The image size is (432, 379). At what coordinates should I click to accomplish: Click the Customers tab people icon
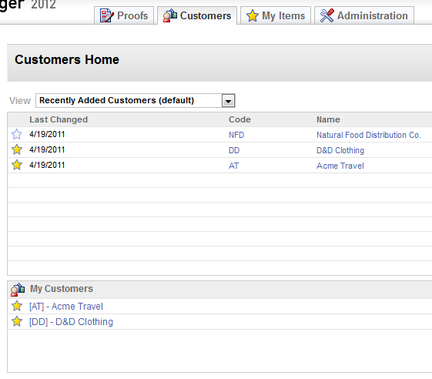pyautogui.click(x=169, y=15)
